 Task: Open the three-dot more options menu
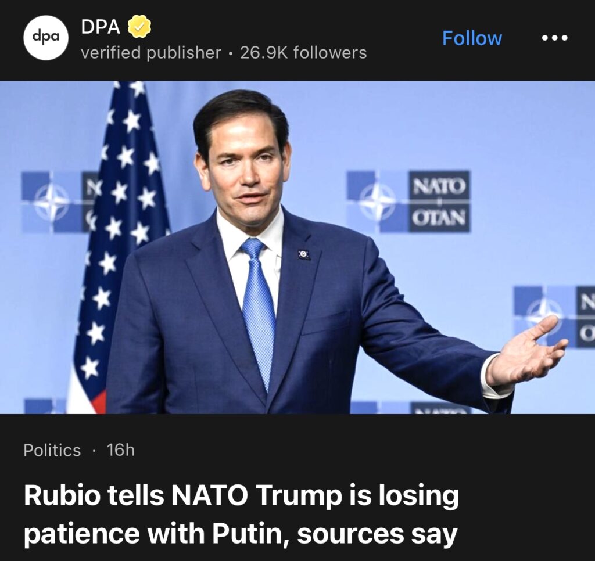pos(554,38)
